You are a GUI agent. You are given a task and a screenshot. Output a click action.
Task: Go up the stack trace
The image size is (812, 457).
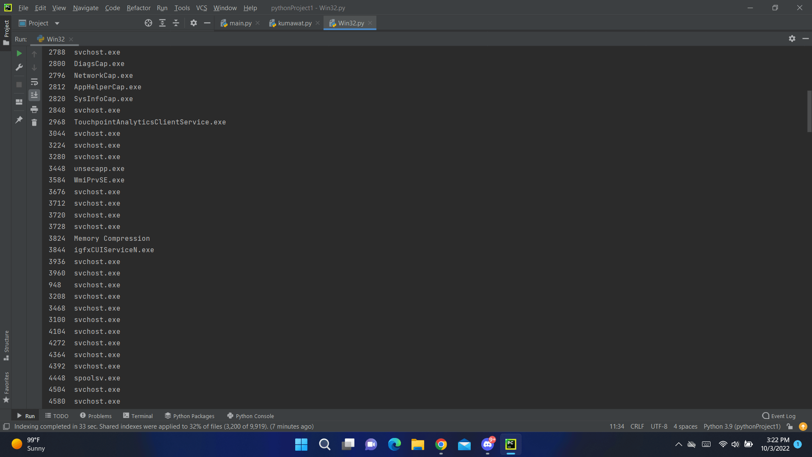(34, 54)
